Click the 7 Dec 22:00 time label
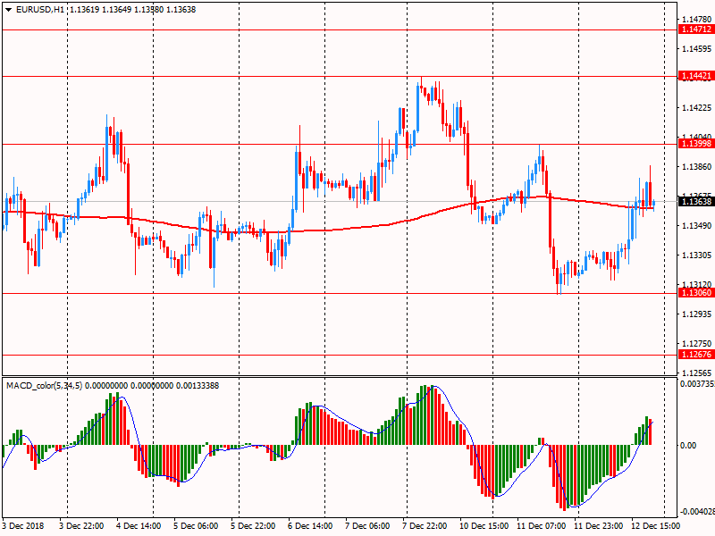Screen dimensions: 715x536 [x=425, y=526]
